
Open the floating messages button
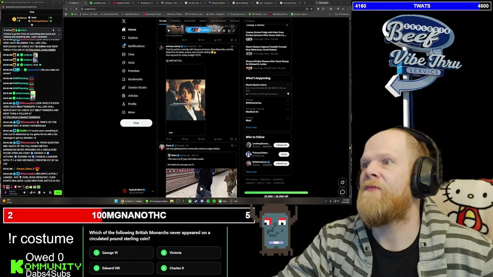click(342, 192)
